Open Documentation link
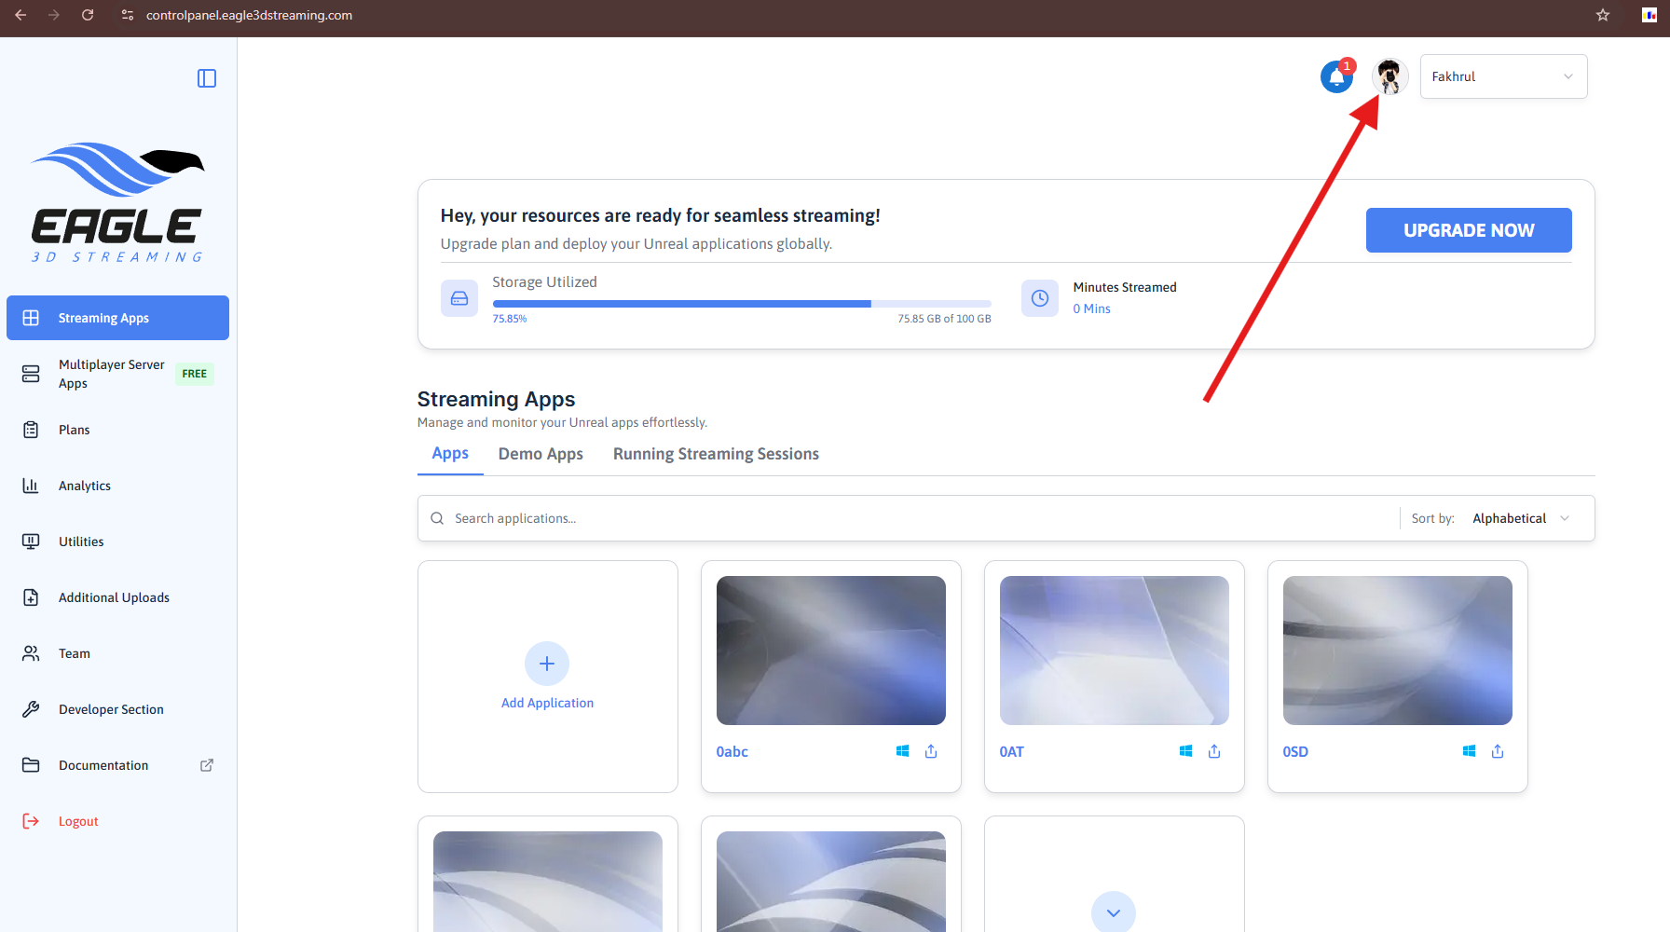Viewport: 1670px width, 932px height. click(117, 765)
